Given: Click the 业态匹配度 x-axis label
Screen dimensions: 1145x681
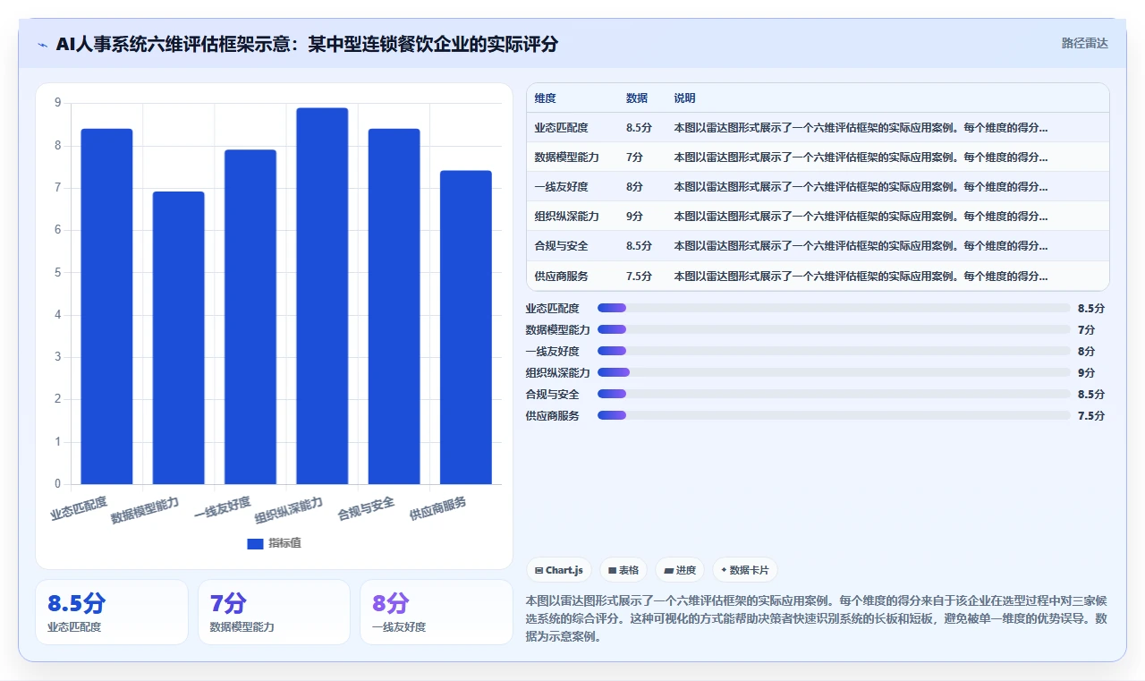Looking at the screenshot, I should tap(79, 508).
